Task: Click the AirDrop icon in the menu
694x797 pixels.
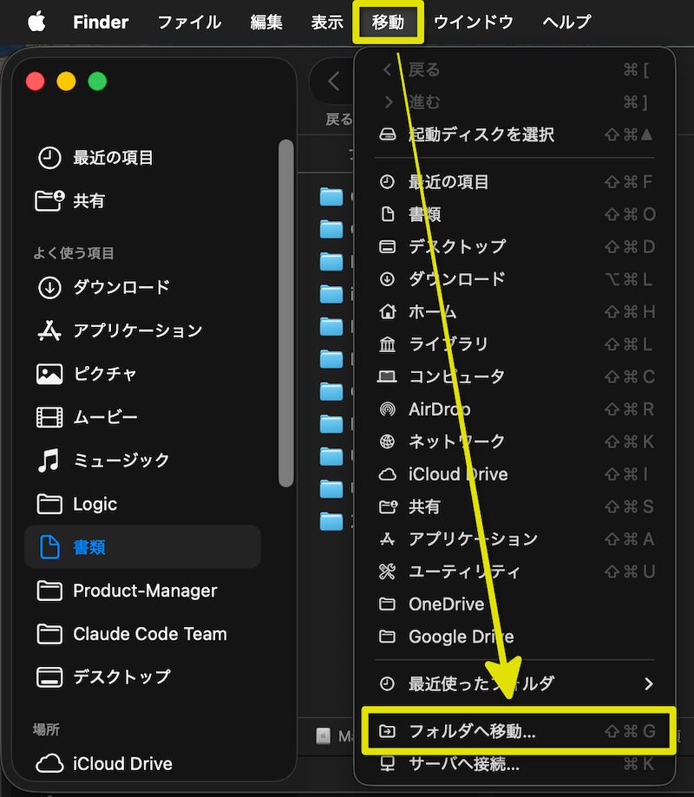Action: pyautogui.click(x=388, y=409)
